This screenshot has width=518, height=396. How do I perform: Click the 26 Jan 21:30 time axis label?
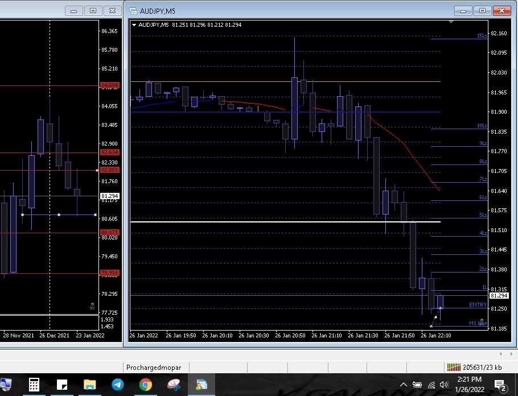pos(363,336)
